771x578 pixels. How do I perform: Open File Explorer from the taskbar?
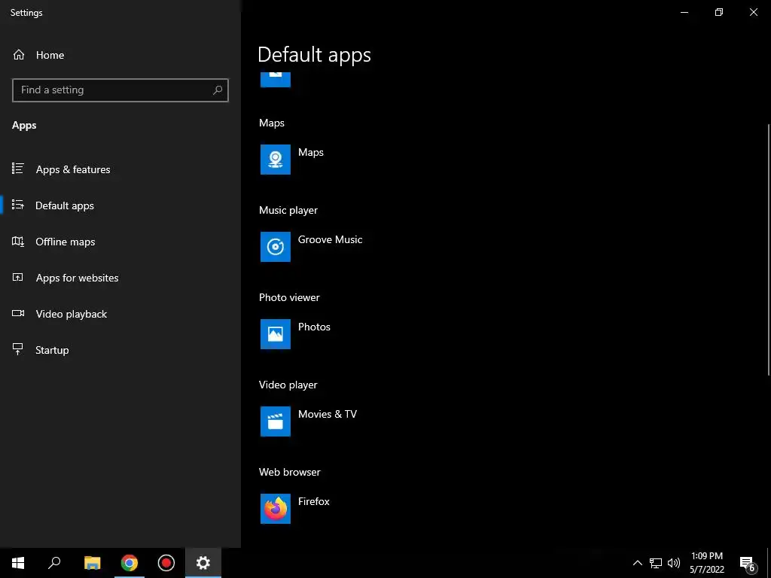(x=92, y=563)
